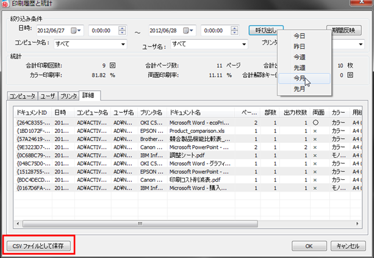Image resolution: width=374 pixels, height=258 pixels.
Task: Choose 今週 in the period menu
Action: click(304, 57)
